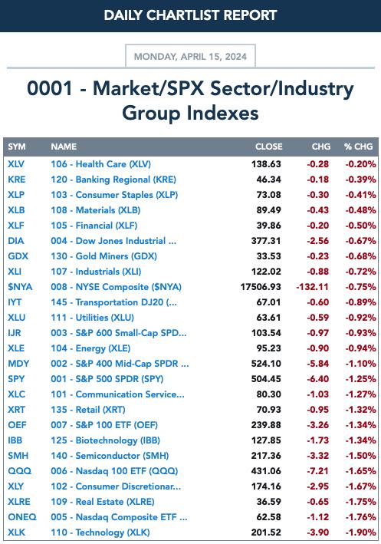Open 110 - Technology (XLK) link
The width and height of the screenshot is (381, 544).
click(100, 532)
